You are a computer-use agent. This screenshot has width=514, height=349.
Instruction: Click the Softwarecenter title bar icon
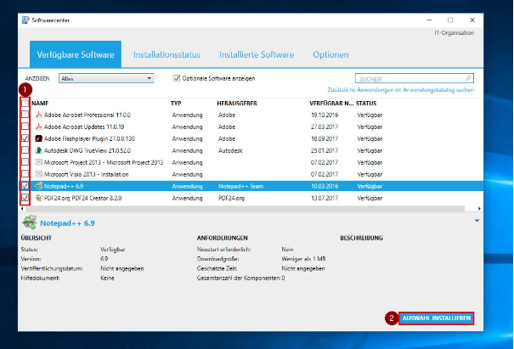[25, 20]
